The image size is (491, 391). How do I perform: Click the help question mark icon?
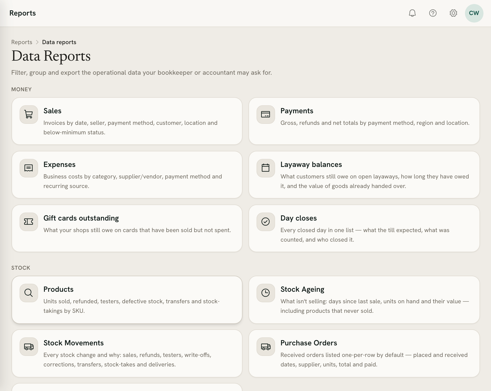pos(433,13)
